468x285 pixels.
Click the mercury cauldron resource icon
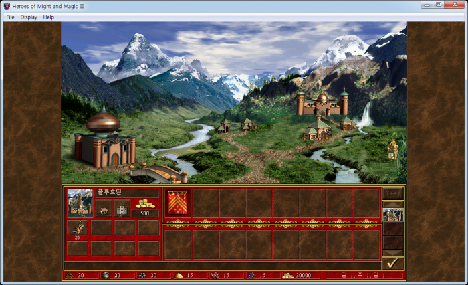coord(106,276)
